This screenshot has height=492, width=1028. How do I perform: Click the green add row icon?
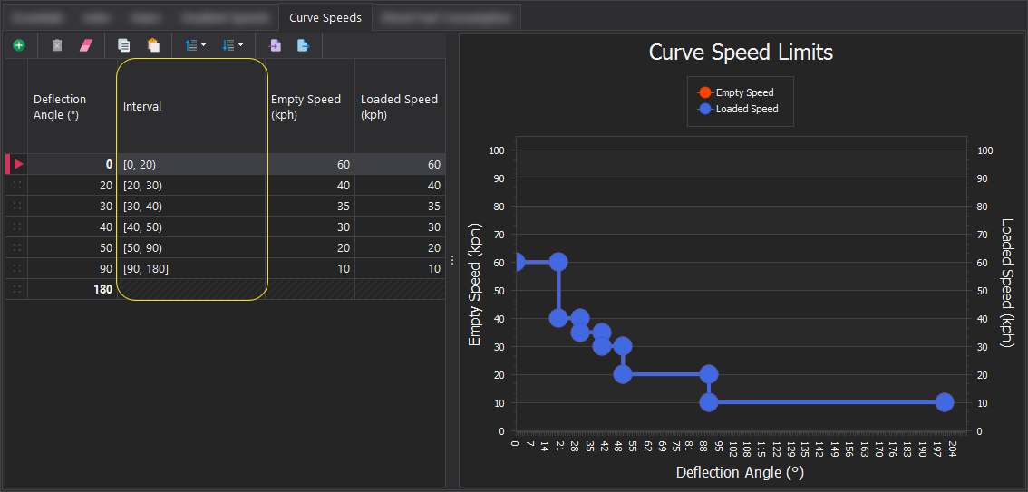point(19,44)
